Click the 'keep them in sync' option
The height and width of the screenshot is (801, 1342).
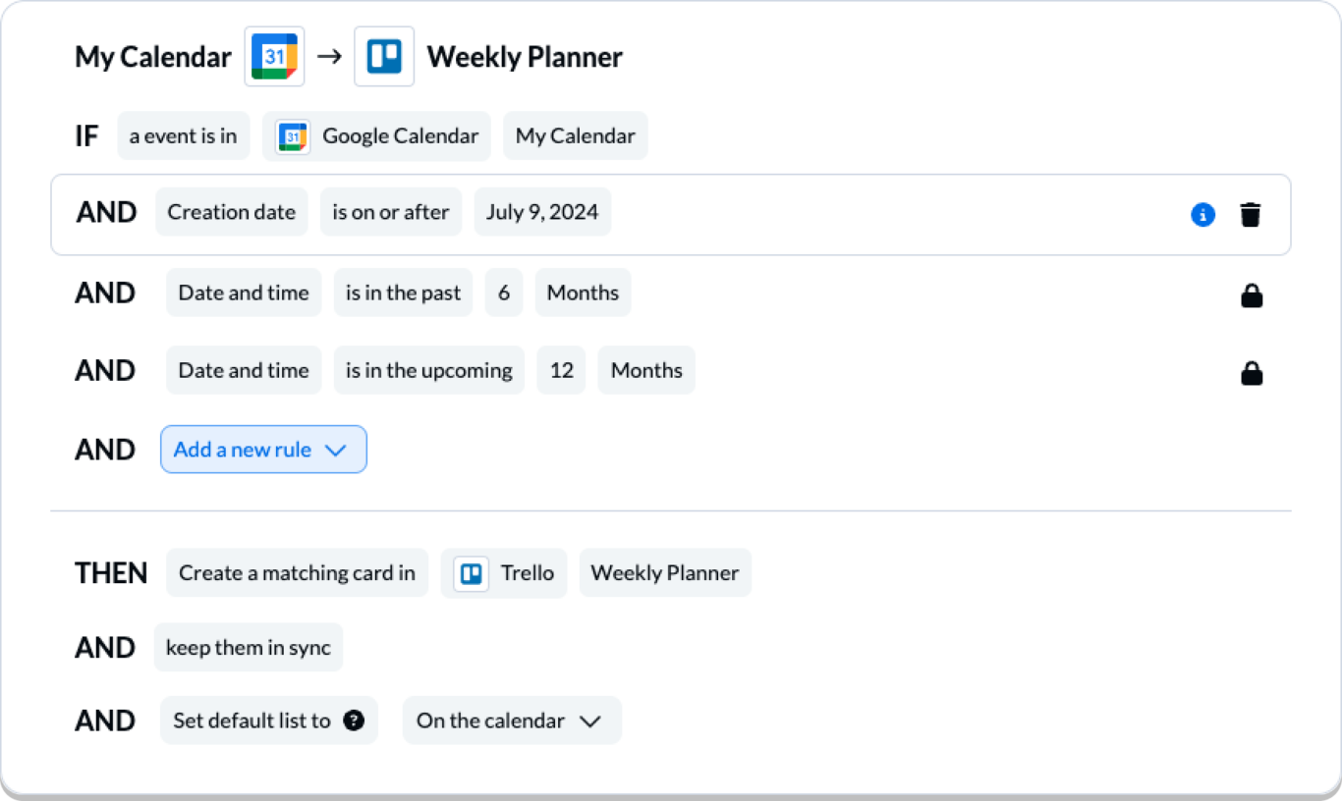coord(249,648)
